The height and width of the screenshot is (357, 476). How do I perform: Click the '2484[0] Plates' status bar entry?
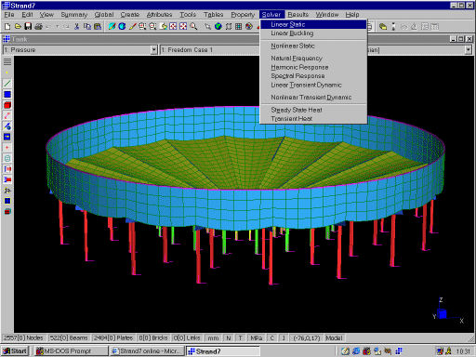click(113, 338)
